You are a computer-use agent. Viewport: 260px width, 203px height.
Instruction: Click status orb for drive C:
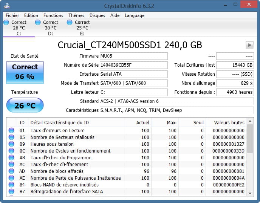pos(6,22)
